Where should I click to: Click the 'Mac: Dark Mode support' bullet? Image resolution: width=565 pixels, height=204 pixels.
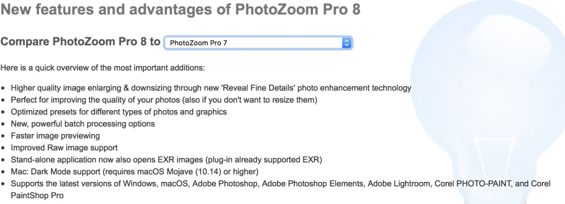tap(135, 171)
